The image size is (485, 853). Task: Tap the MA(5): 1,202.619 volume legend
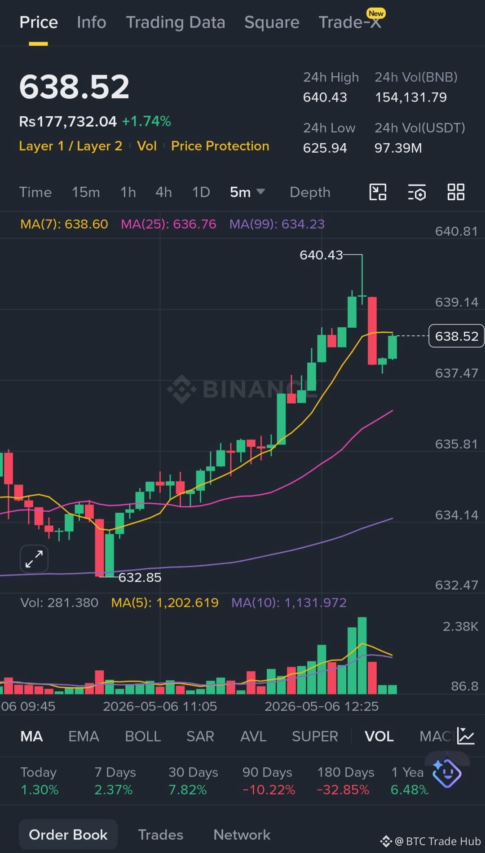pos(165,602)
